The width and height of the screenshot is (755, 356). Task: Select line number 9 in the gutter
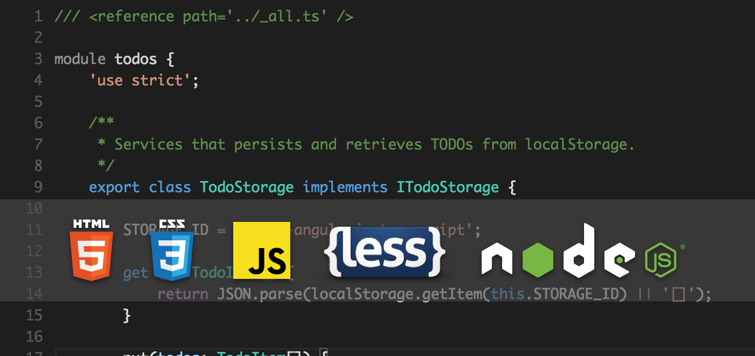point(39,187)
